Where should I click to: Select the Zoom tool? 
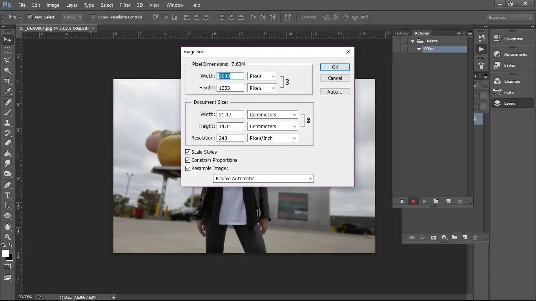point(7,237)
